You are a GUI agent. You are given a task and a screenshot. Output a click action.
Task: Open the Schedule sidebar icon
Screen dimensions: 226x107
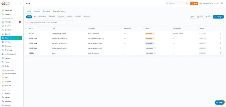click(3, 46)
